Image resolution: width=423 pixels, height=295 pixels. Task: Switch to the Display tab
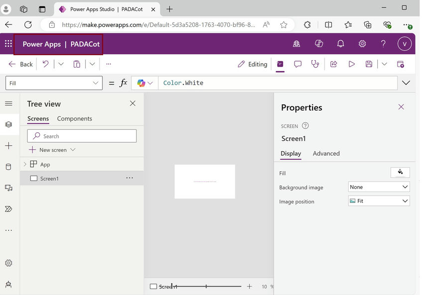pyautogui.click(x=291, y=153)
